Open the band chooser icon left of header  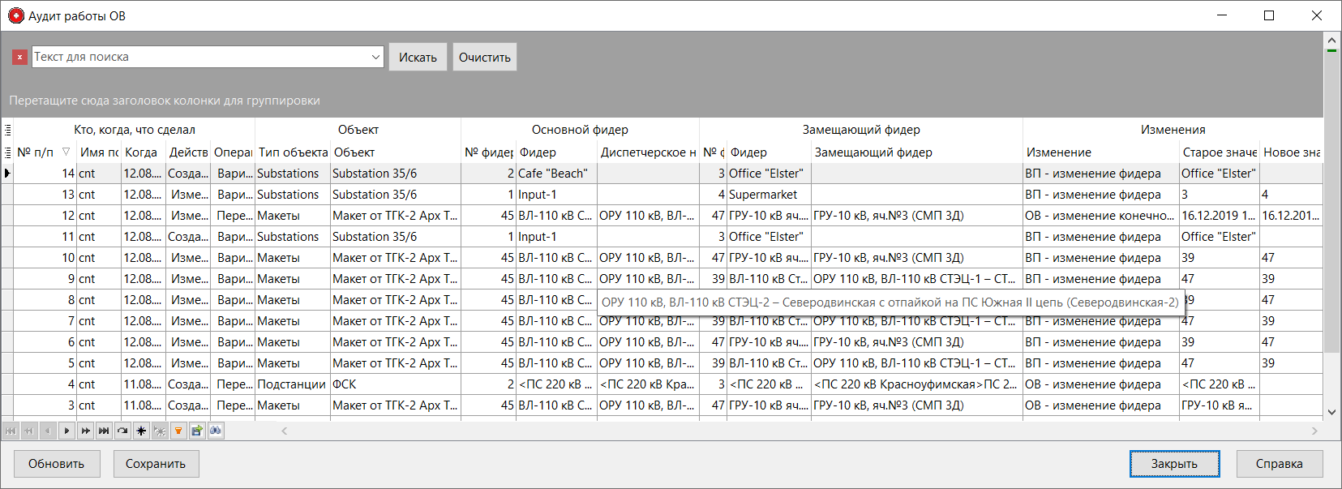[7, 130]
